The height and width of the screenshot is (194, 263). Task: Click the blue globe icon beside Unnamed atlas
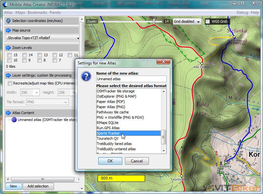click(14, 120)
